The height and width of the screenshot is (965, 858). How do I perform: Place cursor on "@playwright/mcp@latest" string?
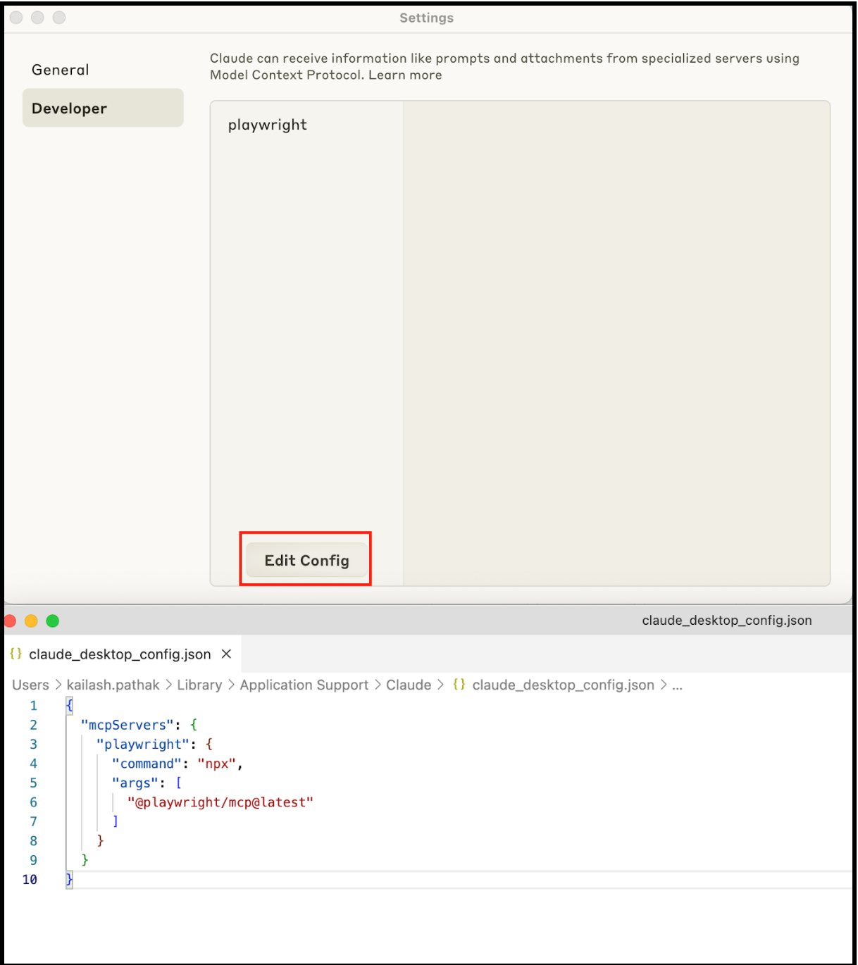220,802
